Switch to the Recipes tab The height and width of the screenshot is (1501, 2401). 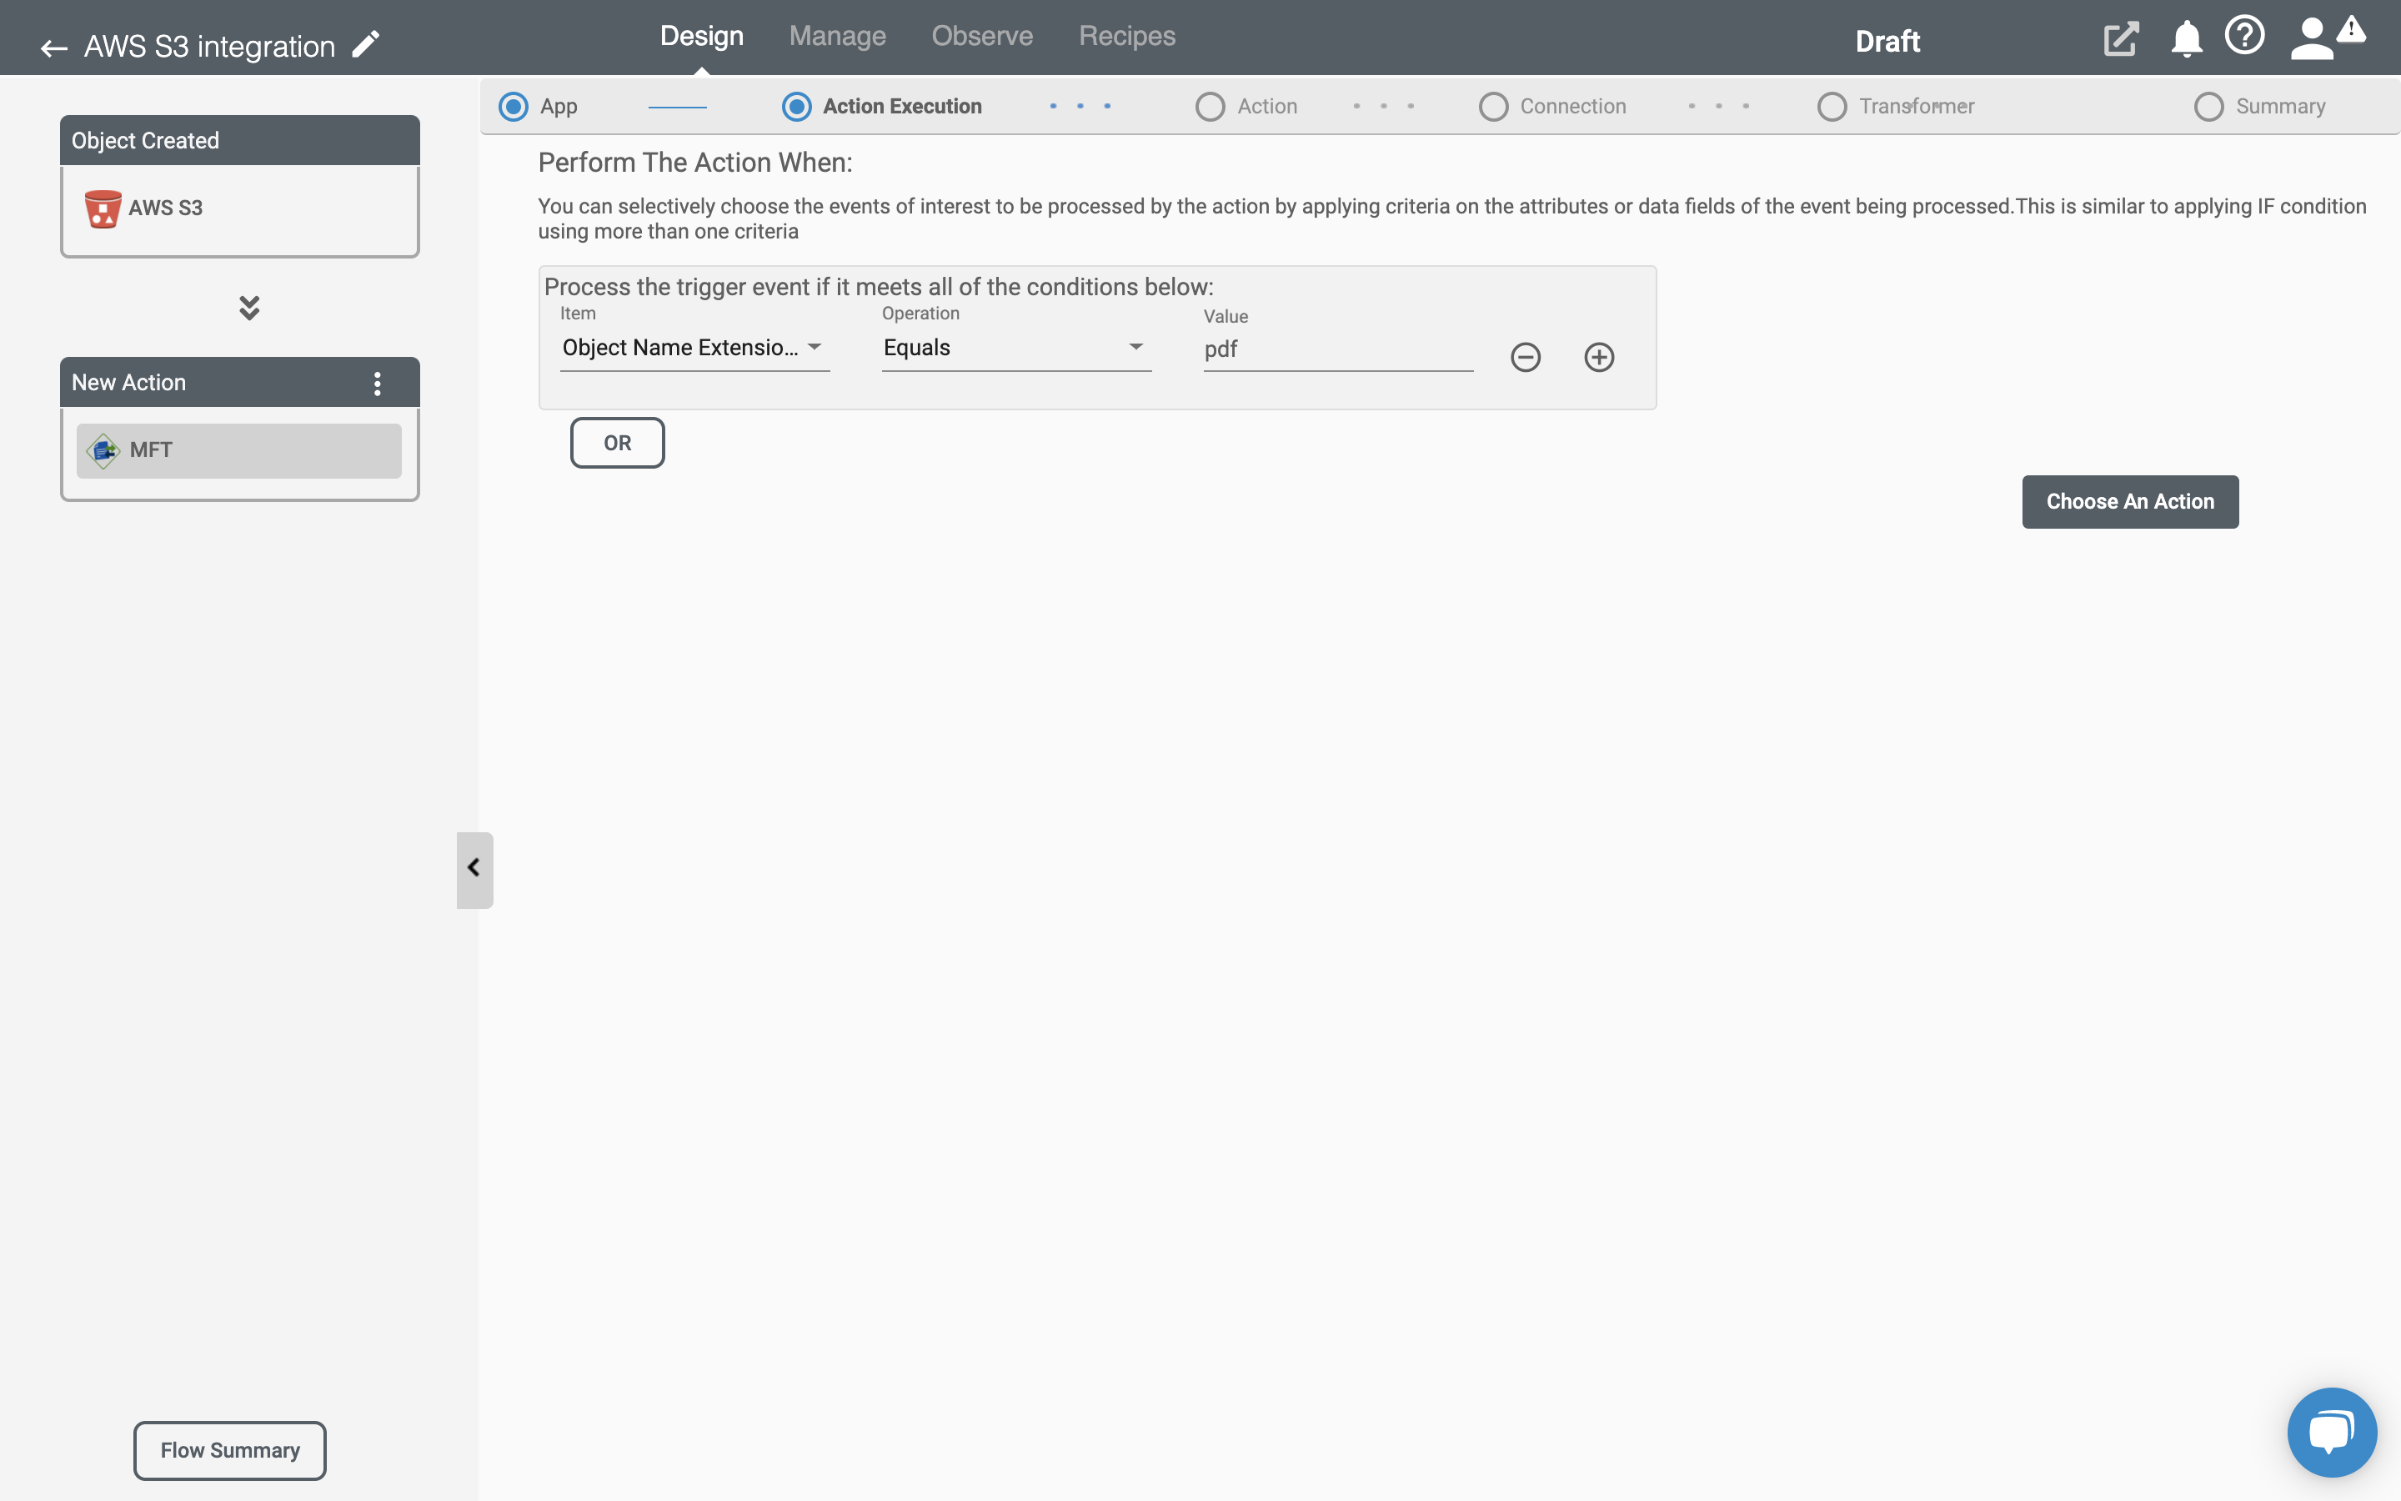coord(1127,34)
